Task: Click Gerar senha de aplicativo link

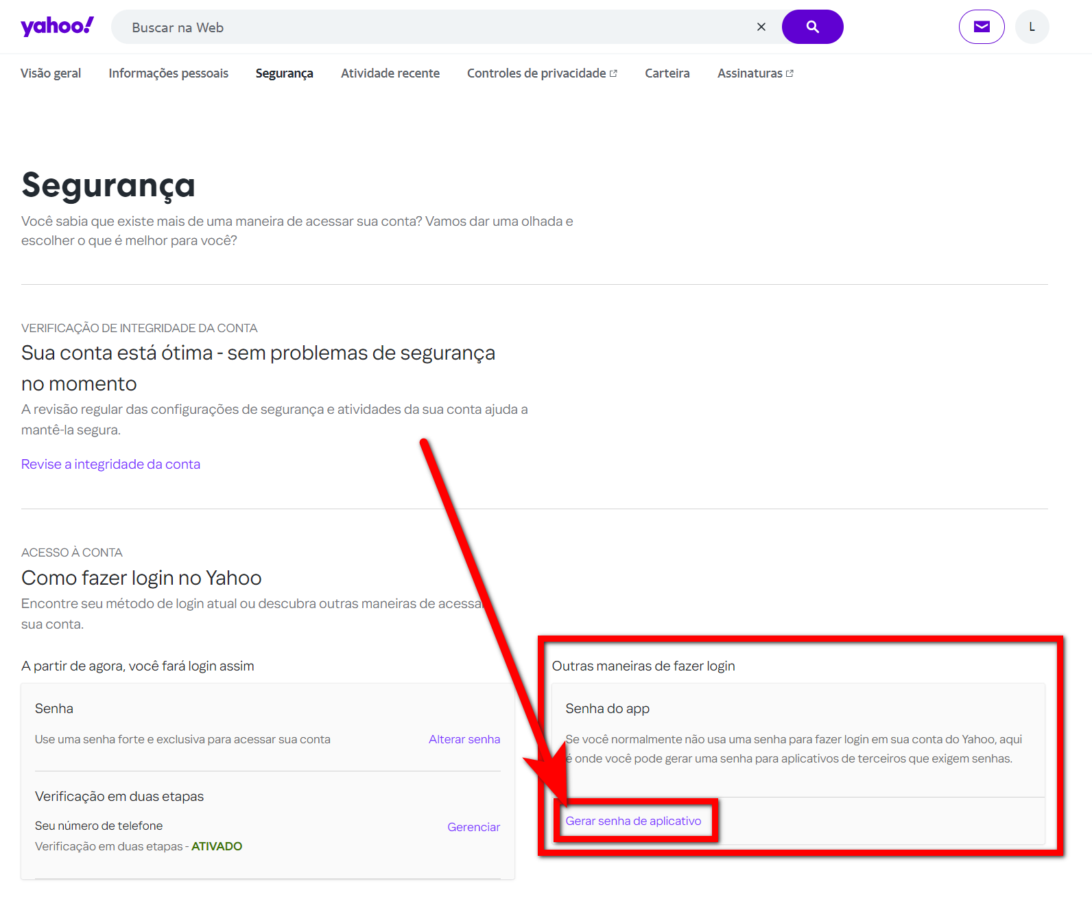Action: pyautogui.click(x=633, y=821)
